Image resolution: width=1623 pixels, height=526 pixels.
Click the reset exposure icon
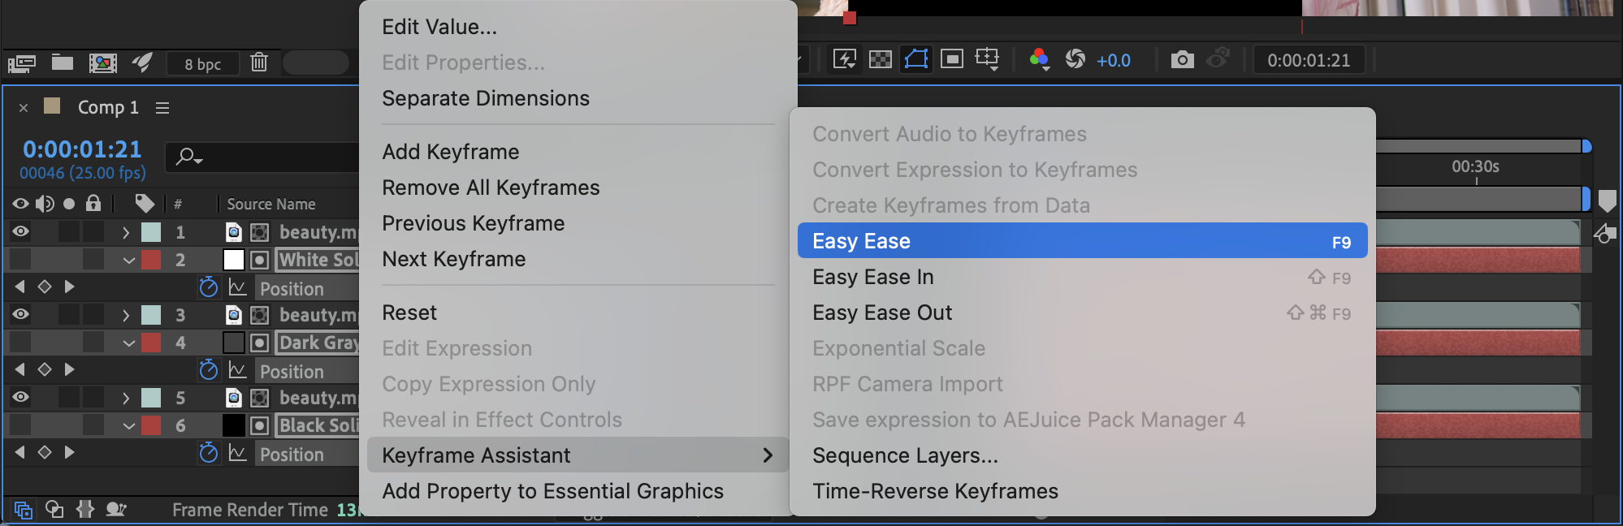[x=1075, y=59]
